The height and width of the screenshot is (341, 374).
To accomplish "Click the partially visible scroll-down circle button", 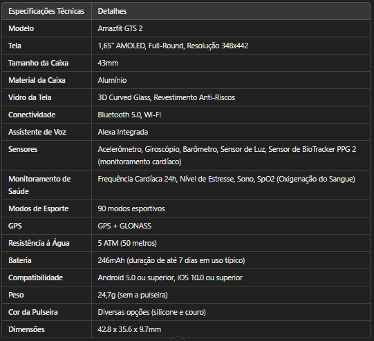I will [178, 339].
